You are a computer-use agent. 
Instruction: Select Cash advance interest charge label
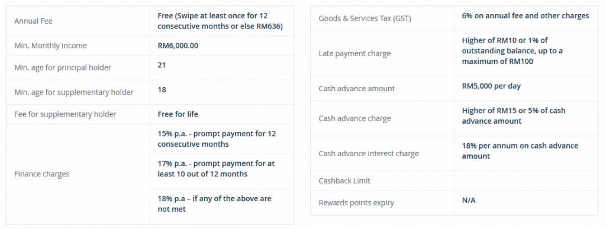[x=369, y=153]
